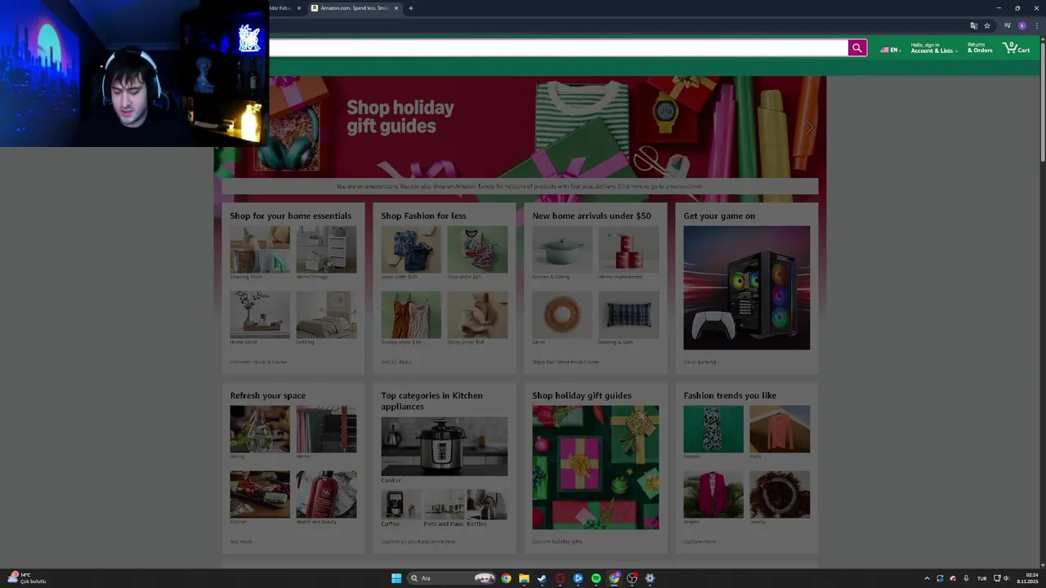Open Bedding thumbnail in home essentials

pos(326,315)
